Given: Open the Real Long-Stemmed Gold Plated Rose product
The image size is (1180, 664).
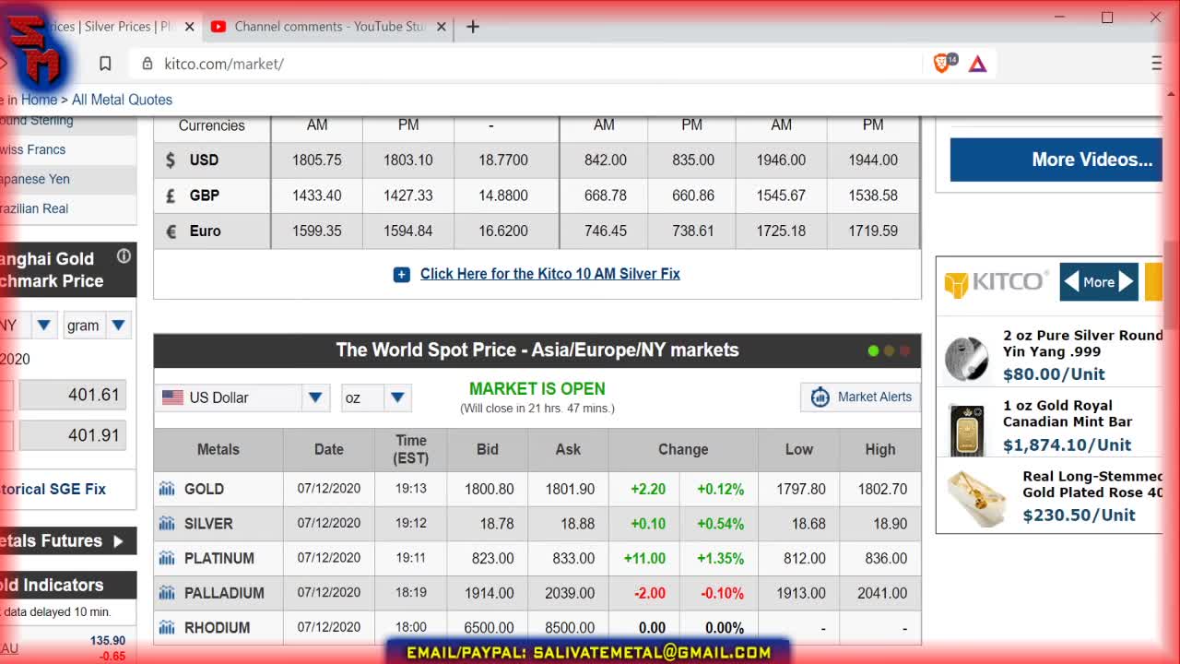Looking at the screenshot, I should point(1092,484).
